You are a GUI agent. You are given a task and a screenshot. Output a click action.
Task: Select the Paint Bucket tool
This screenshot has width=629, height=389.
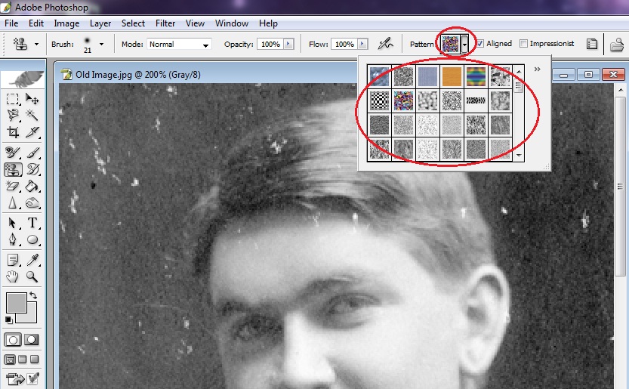pyautogui.click(x=32, y=187)
